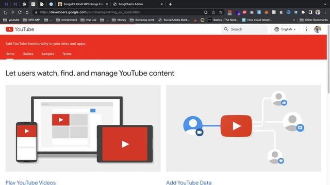Reload the page

pyautogui.click(x=20, y=12)
